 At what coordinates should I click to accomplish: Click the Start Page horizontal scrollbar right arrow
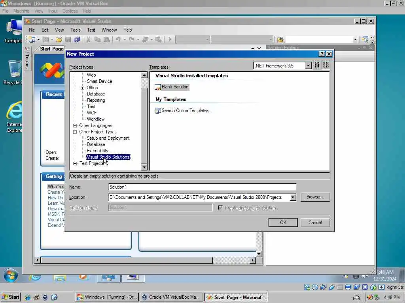[x=253, y=260]
